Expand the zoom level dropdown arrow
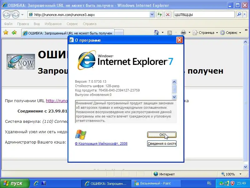The height and width of the screenshot is (188, 250). pos(240,174)
